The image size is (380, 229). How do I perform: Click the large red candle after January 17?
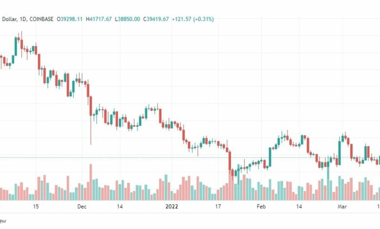pos(230,161)
